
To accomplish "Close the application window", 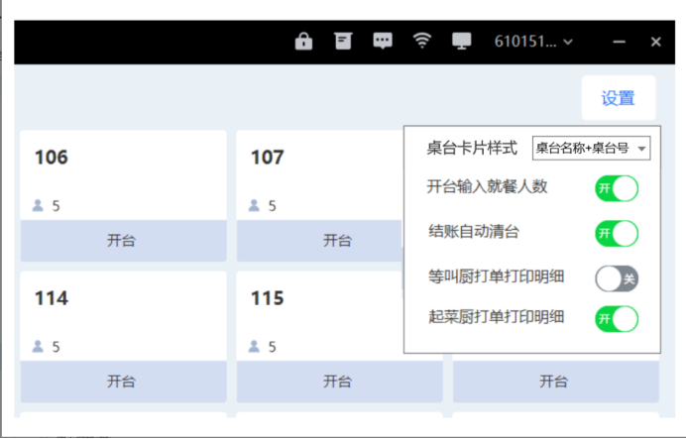I will point(655,42).
